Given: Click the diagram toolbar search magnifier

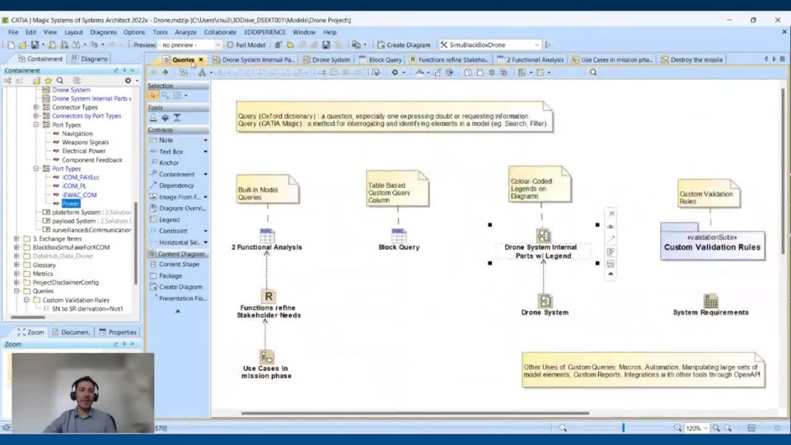Looking at the screenshot, I should (x=593, y=73).
